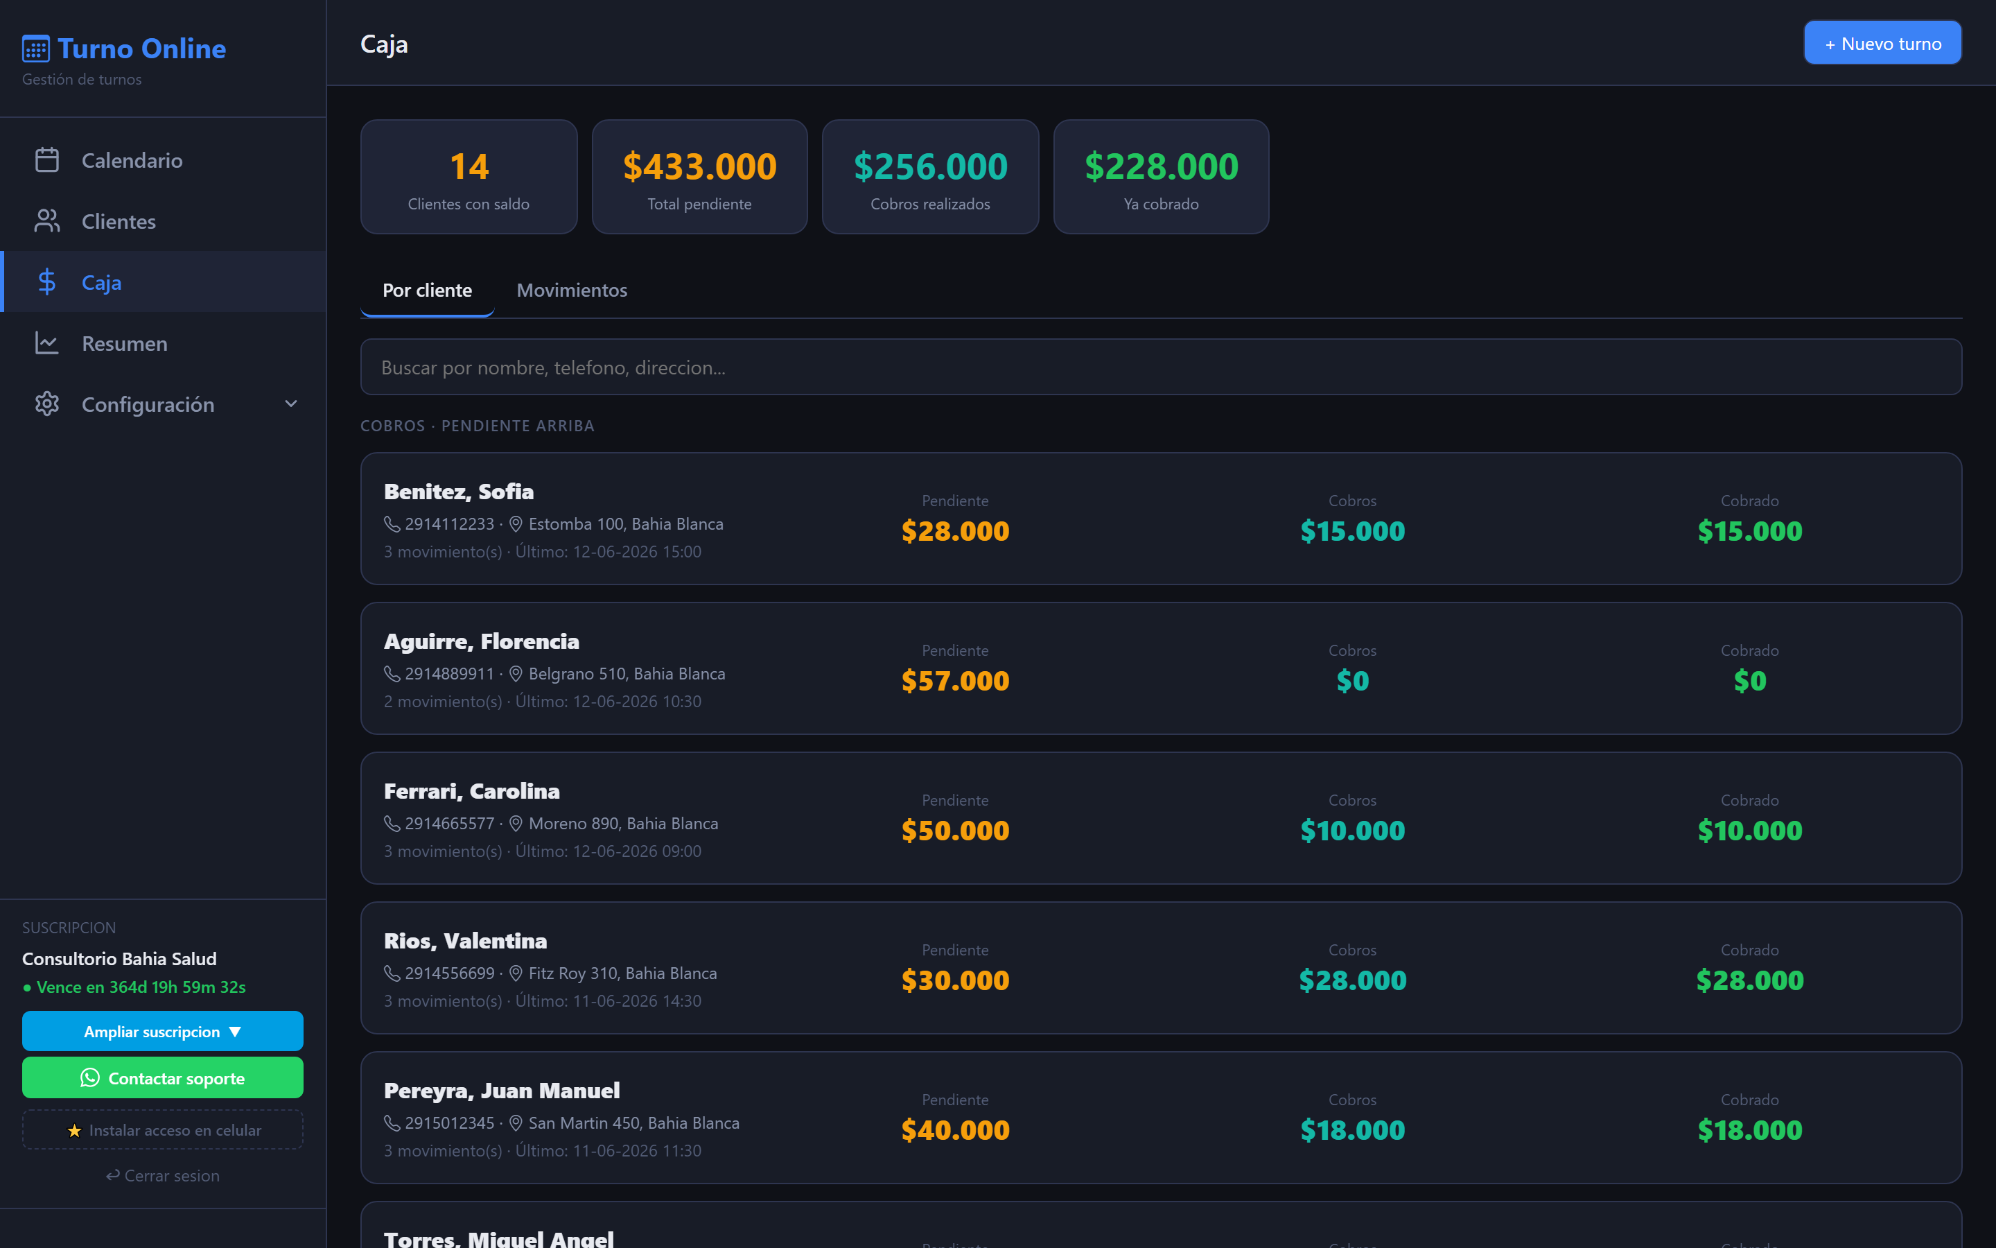Click the Resumen chart icon in sidebar
Viewport: 1996px width, 1248px height.
coord(47,343)
